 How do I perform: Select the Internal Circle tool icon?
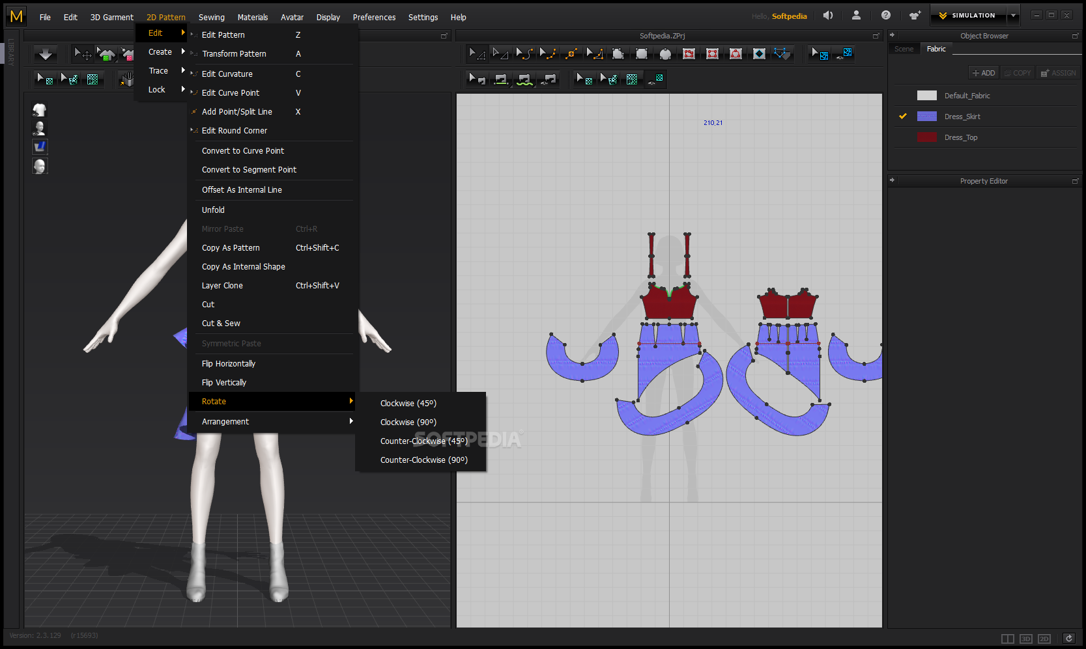click(x=736, y=53)
